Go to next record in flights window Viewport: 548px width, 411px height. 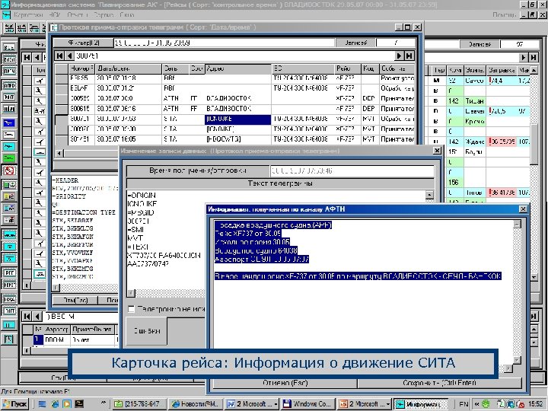(x=523, y=57)
